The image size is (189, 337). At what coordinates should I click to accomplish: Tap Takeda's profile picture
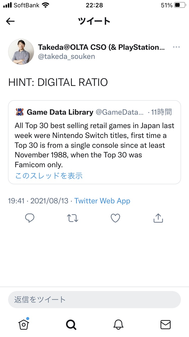(x=21, y=52)
